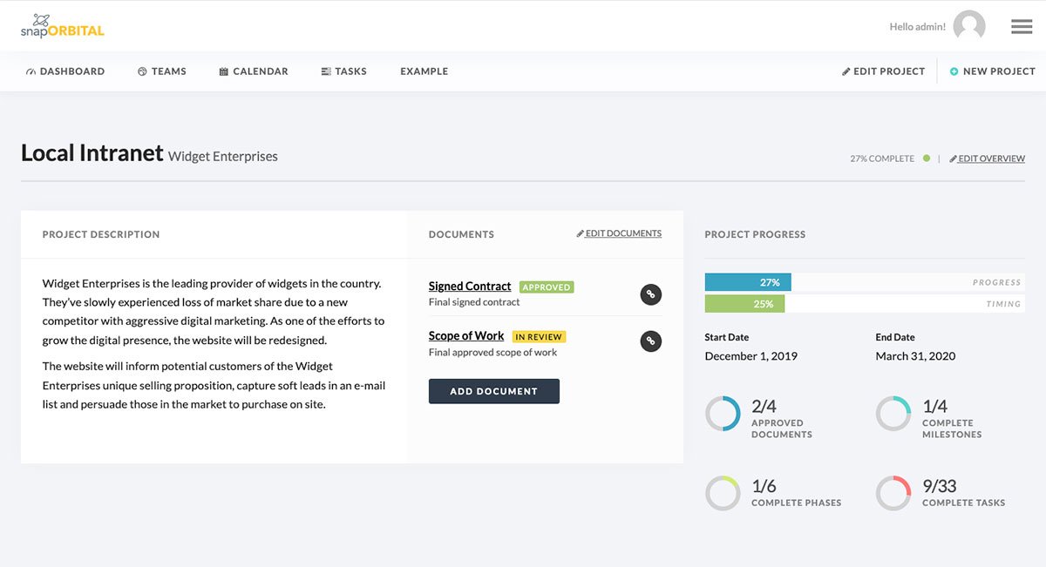Screen dimensions: 1046x567
Task: Open the Calendar nav item
Action: 253,71
